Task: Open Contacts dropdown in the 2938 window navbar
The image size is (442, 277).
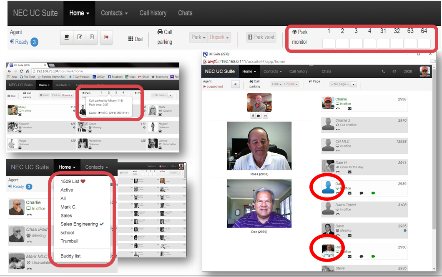Action: tap(272, 72)
